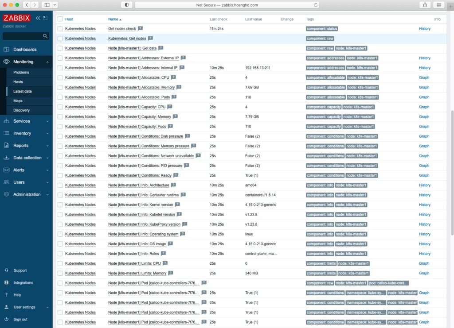Viewport: 454px width, 328px height.
Task: Click the 'component: status' tag
Action: point(322,29)
